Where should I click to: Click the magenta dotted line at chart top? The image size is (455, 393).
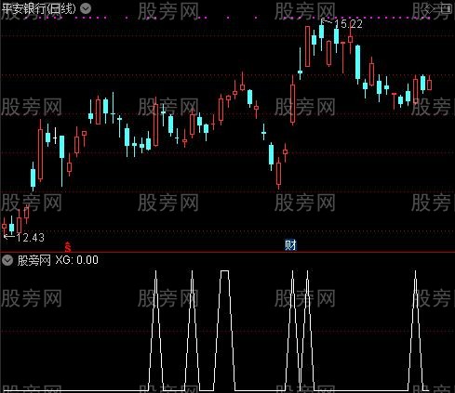pos(217,18)
